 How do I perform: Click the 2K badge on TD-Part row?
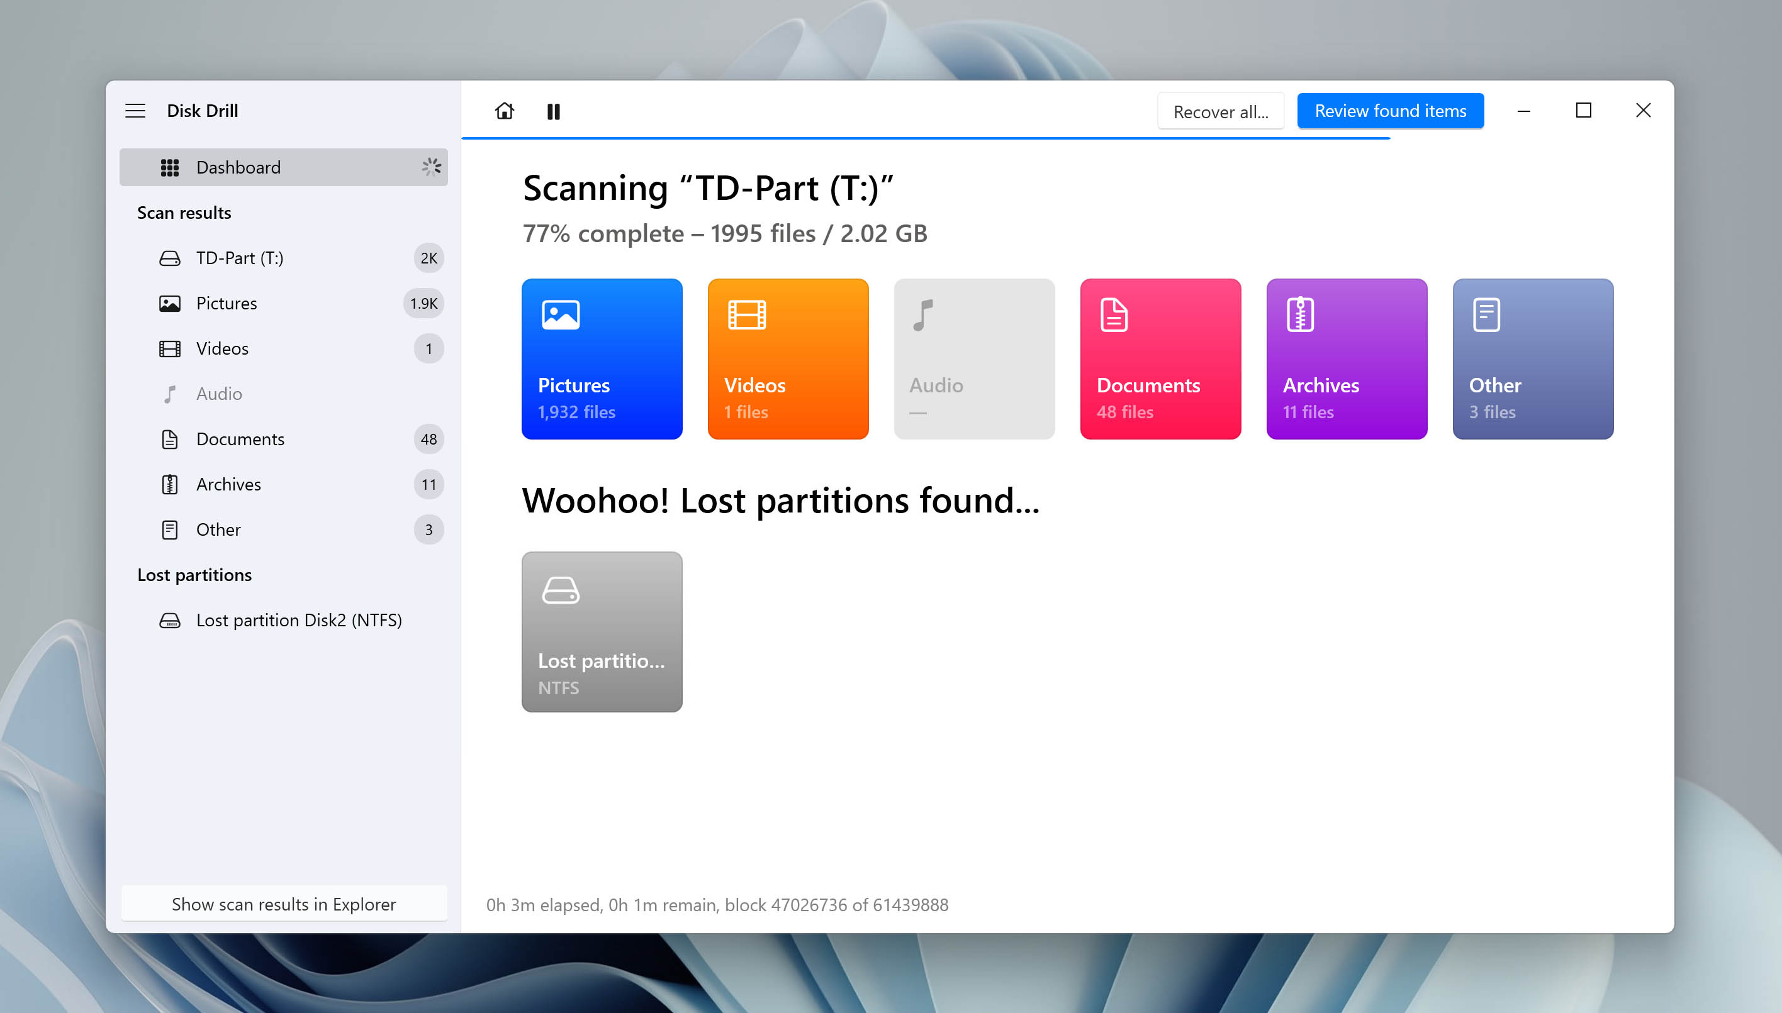pos(429,258)
